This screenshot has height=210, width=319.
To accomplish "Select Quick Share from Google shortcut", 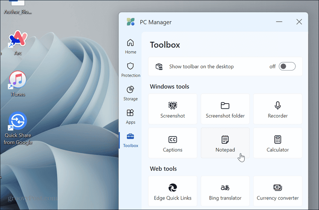I will [18, 128].
